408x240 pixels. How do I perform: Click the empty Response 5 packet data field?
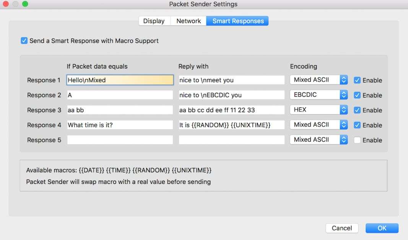click(120, 140)
